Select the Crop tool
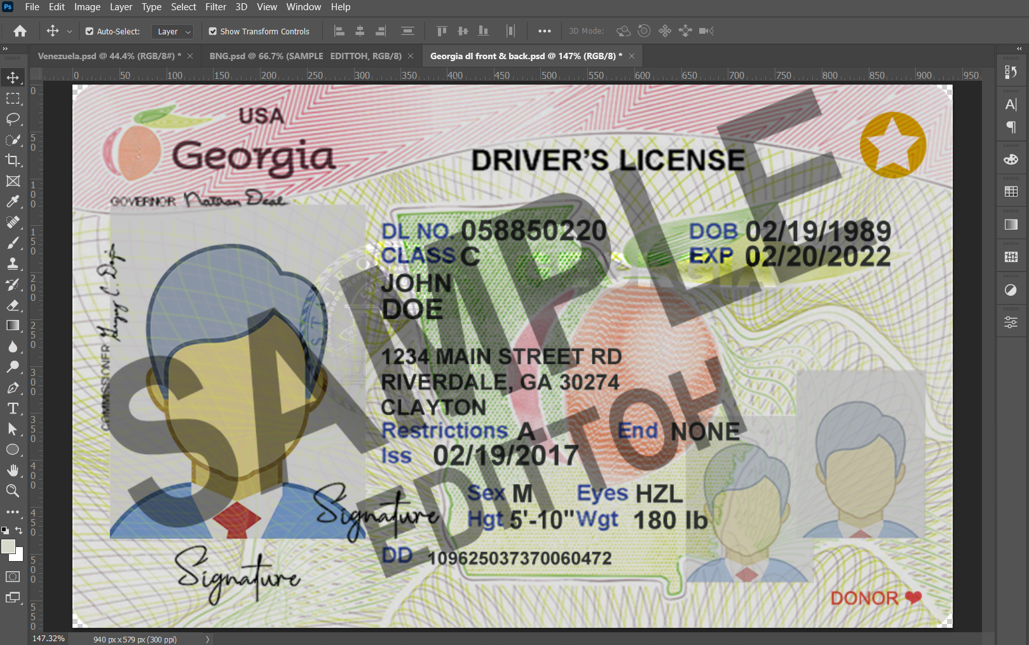Image resolution: width=1029 pixels, height=645 pixels. point(13,160)
